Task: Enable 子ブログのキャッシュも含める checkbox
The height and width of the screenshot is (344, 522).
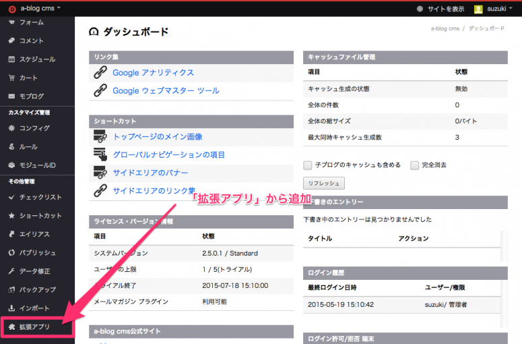Action: (x=308, y=165)
